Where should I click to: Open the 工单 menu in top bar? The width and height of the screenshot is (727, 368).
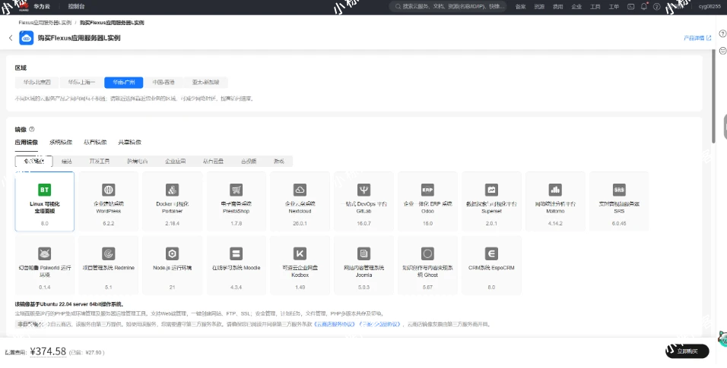pyautogui.click(x=614, y=7)
